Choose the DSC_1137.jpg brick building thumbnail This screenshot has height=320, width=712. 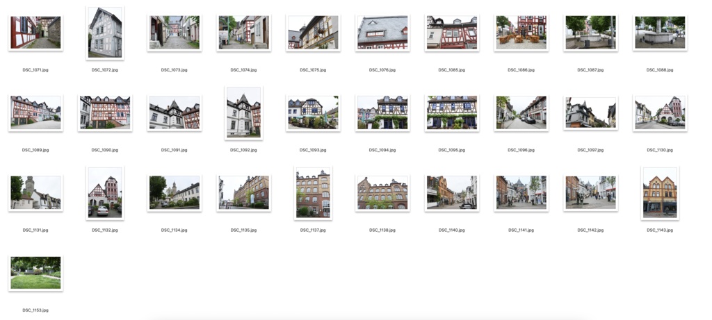click(x=313, y=193)
